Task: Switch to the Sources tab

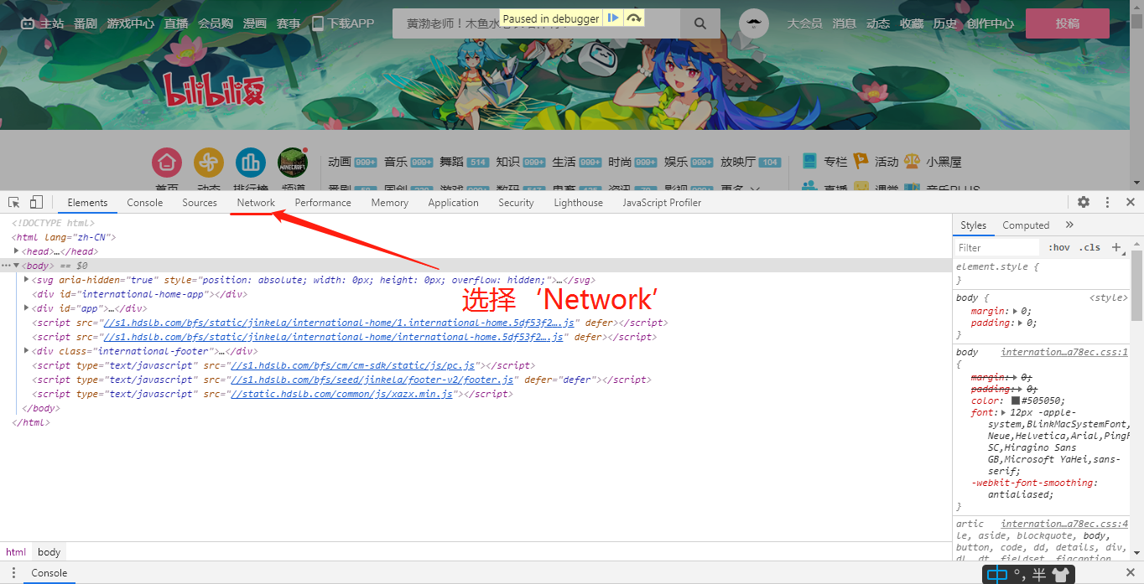Action: click(200, 203)
